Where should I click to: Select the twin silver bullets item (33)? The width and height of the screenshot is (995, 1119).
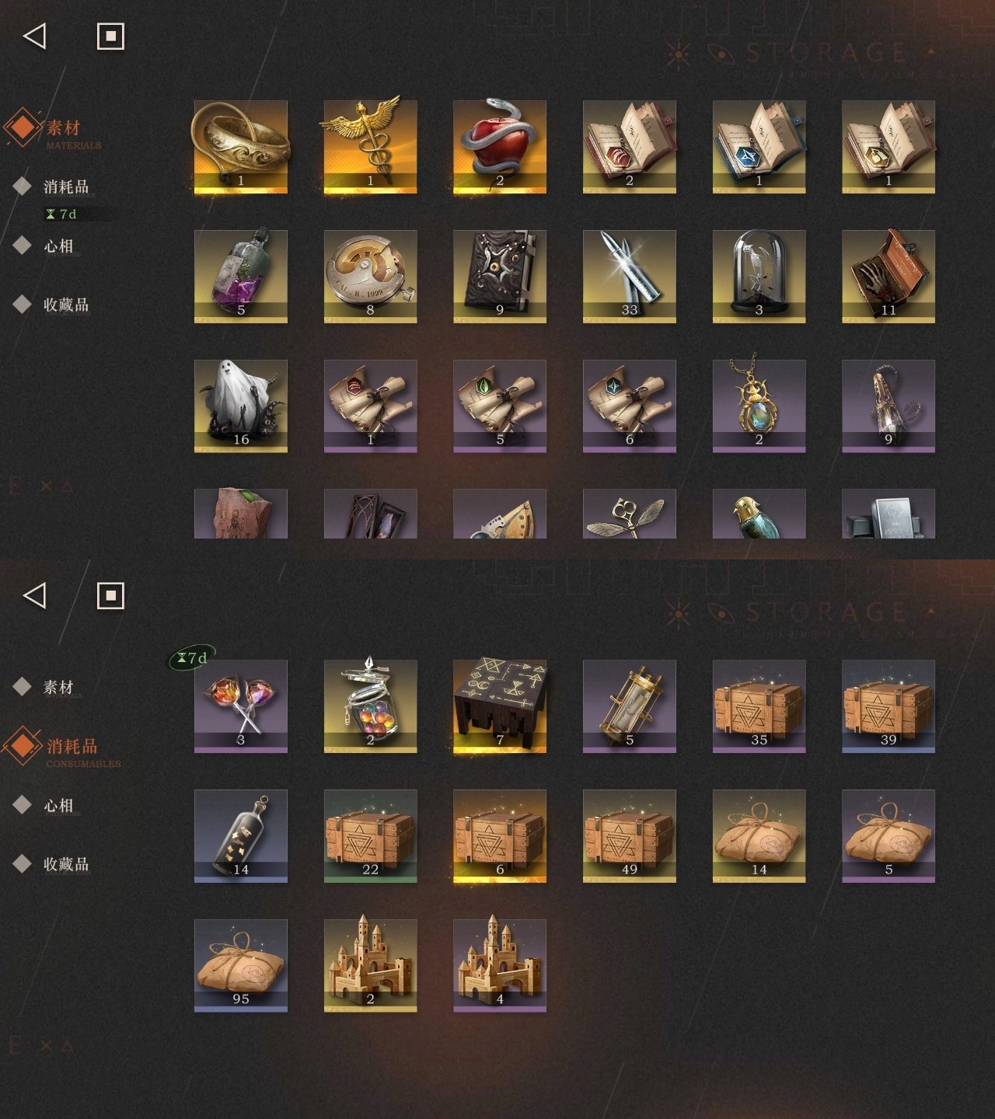[x=630, y=276]
